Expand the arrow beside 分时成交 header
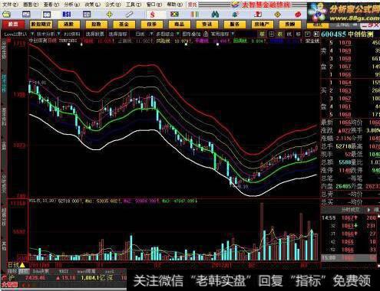The image size is (380, 291). (368, 210)
